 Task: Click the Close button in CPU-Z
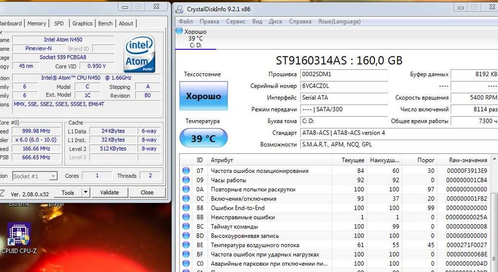click(147, 193)
